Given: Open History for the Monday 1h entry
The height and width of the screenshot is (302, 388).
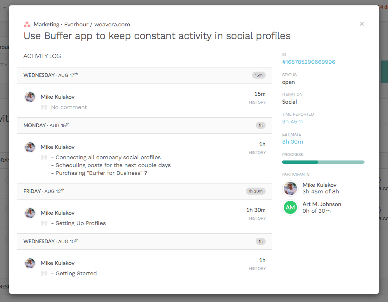Looking at the screenshot, I should [x=257, y=153].
